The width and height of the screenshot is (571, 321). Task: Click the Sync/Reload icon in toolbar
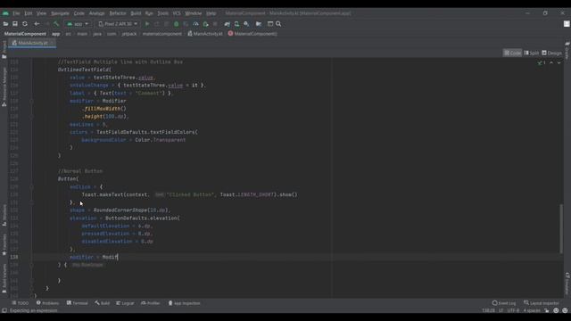tap(25, 24)
